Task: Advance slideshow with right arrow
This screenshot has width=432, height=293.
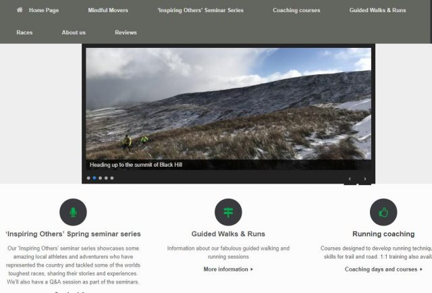Action: [x=364, y=179]
